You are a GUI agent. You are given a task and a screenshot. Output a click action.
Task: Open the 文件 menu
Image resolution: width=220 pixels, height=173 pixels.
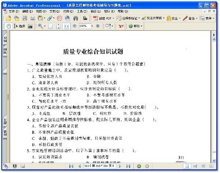click(14, 11)
